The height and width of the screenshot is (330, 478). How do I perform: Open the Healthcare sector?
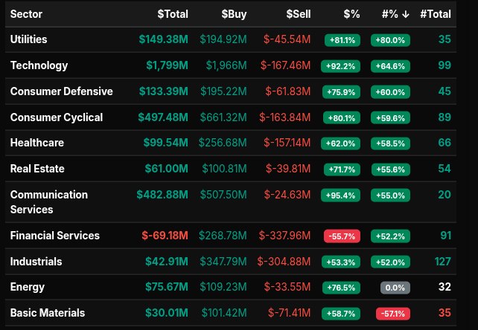(x=36, y=143)
